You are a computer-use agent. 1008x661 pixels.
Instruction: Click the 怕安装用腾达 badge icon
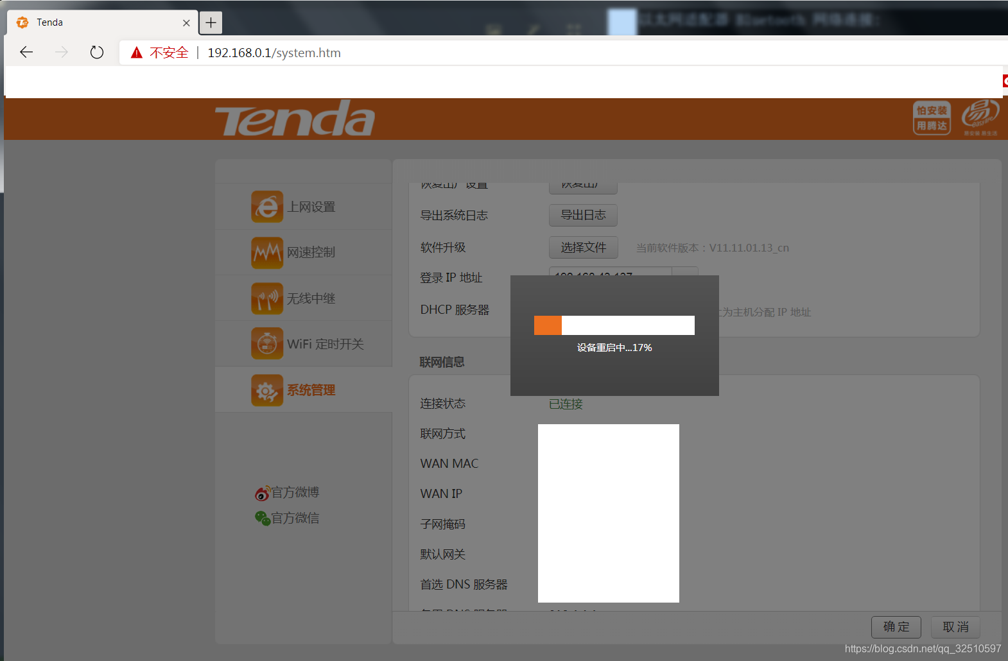click(x=932, y=118)
